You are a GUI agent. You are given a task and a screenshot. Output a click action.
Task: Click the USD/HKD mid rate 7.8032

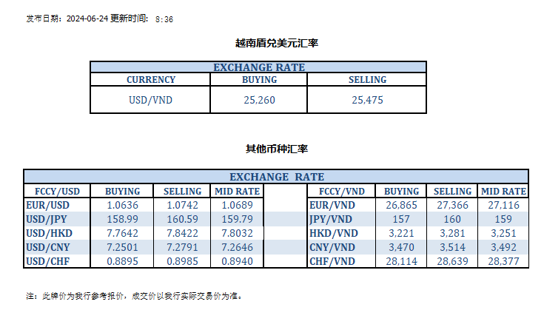[237, 233]
